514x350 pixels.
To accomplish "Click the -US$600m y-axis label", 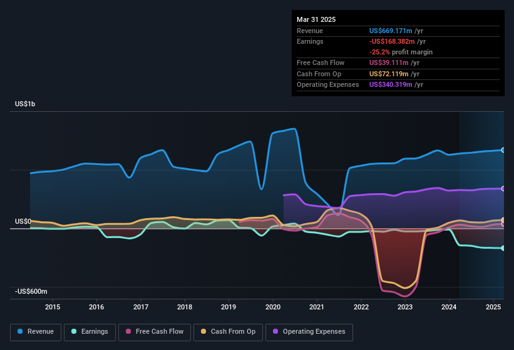I will [x=31, y=291].
